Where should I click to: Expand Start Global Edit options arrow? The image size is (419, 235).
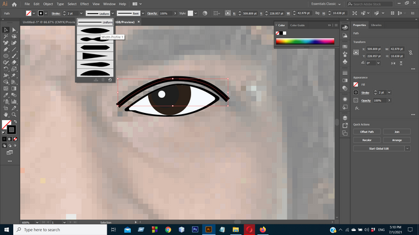coord(407,148)
